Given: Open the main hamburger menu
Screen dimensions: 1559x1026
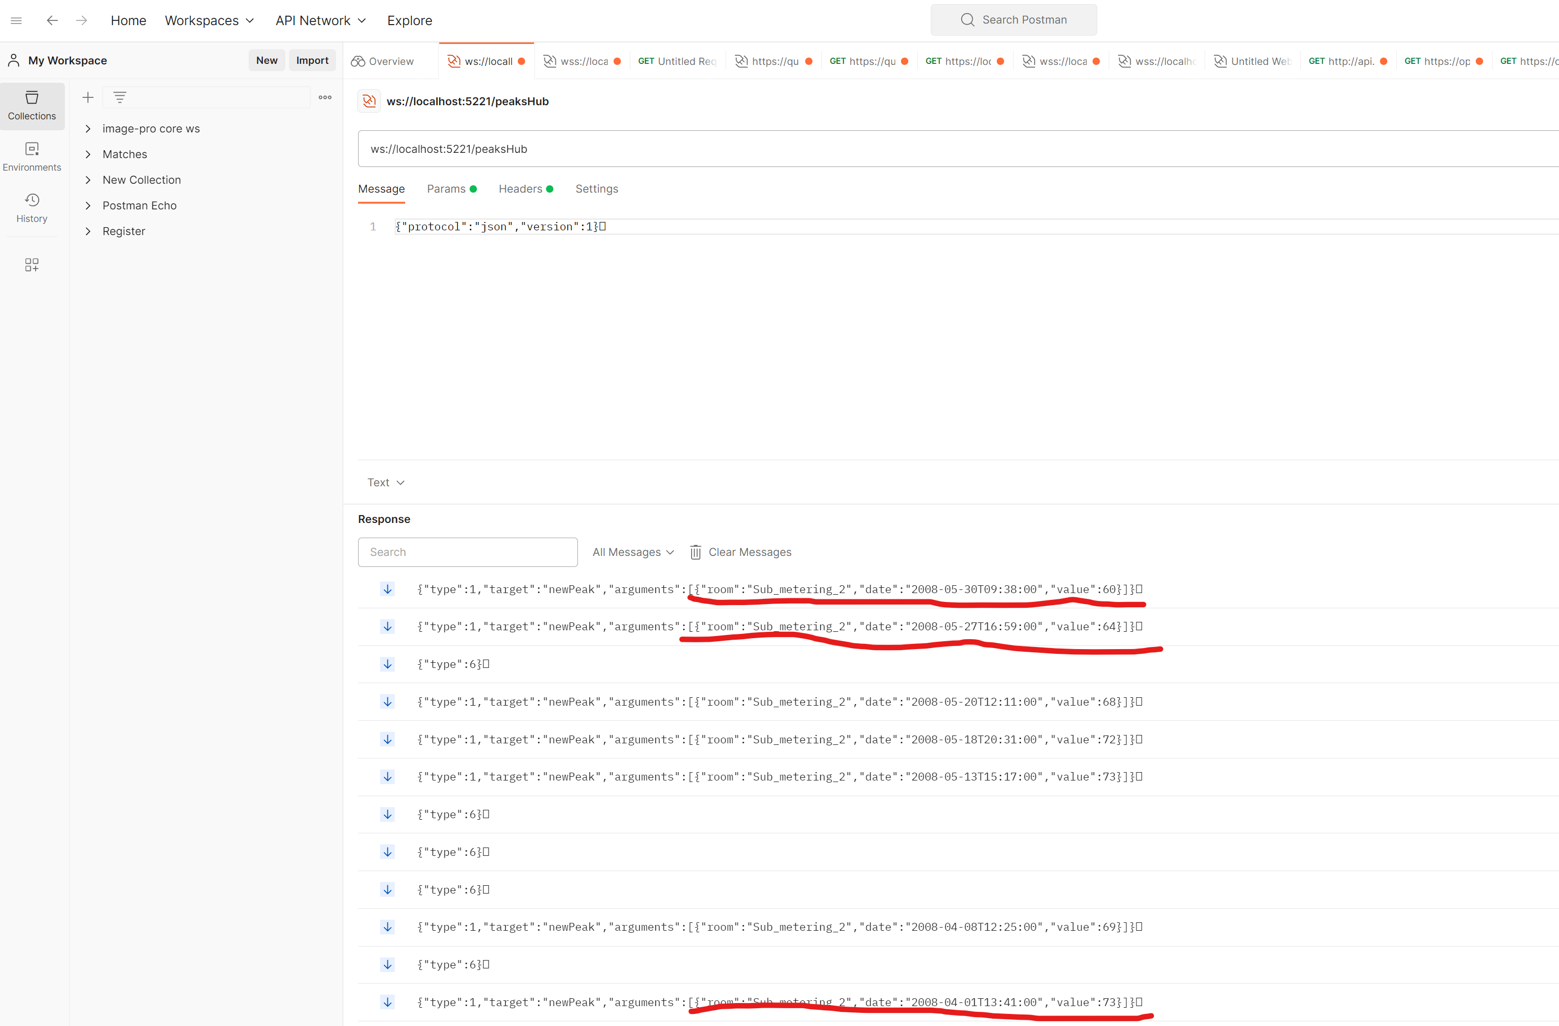Looking at the screenshot, I should coord(16,20).
